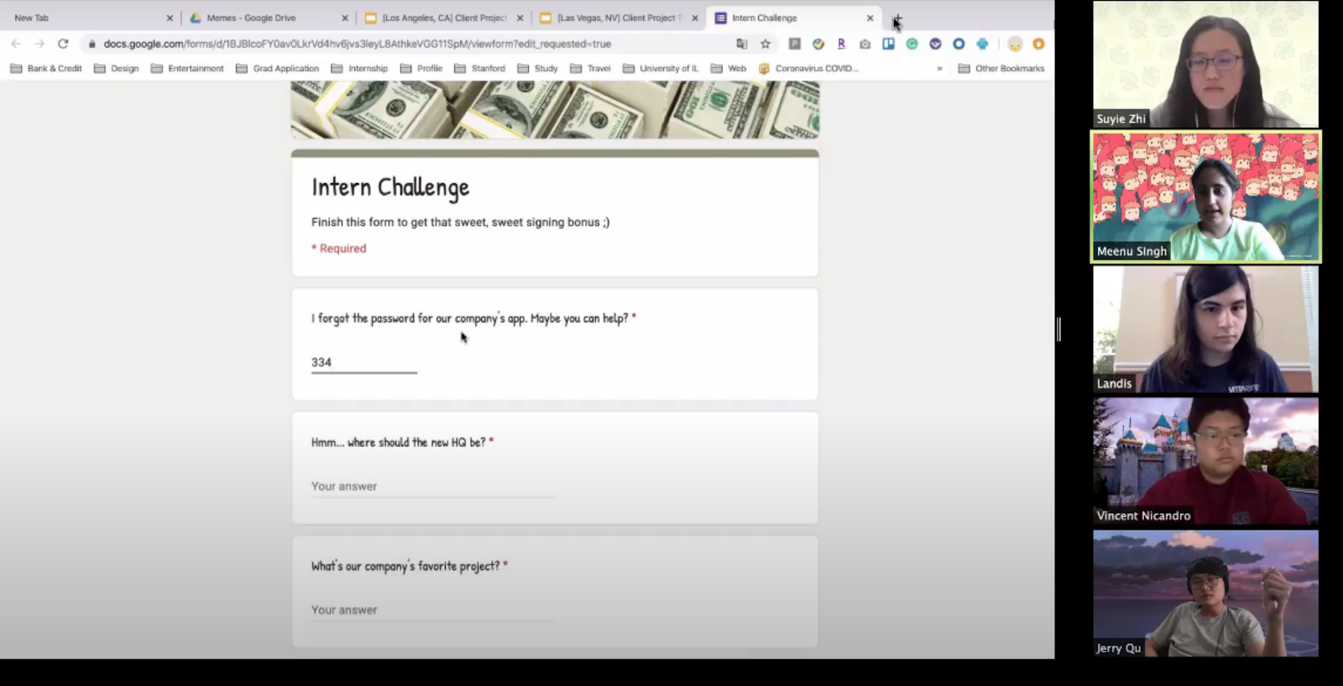This screenshot has width=1343, height=686.
Task: Open the Travel bookmark folder
Action: click(x=590, y=69)
